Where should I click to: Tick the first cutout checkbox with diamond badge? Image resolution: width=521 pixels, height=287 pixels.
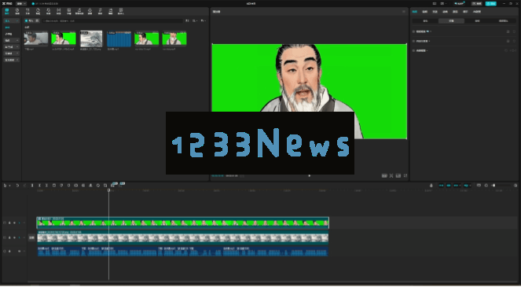click(413, 31)
